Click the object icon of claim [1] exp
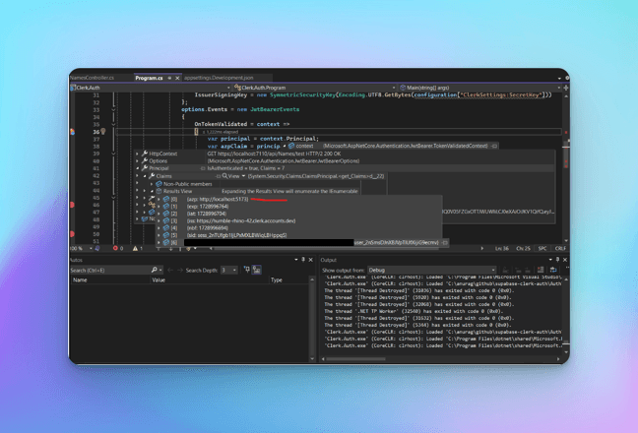 tap(166, 207)
